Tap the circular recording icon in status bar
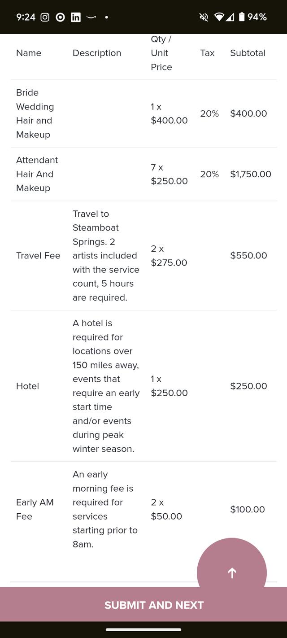This screenshot has height=638, width=287. (60, 17)
